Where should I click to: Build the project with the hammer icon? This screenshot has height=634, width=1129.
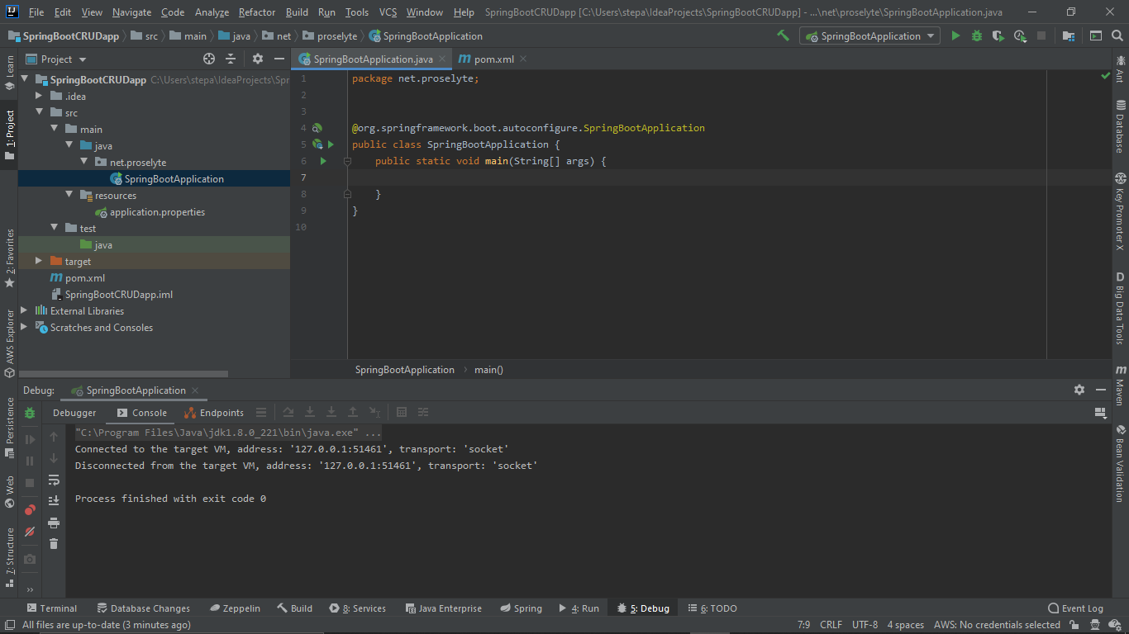pyautogui.click(x=783, y=35)
